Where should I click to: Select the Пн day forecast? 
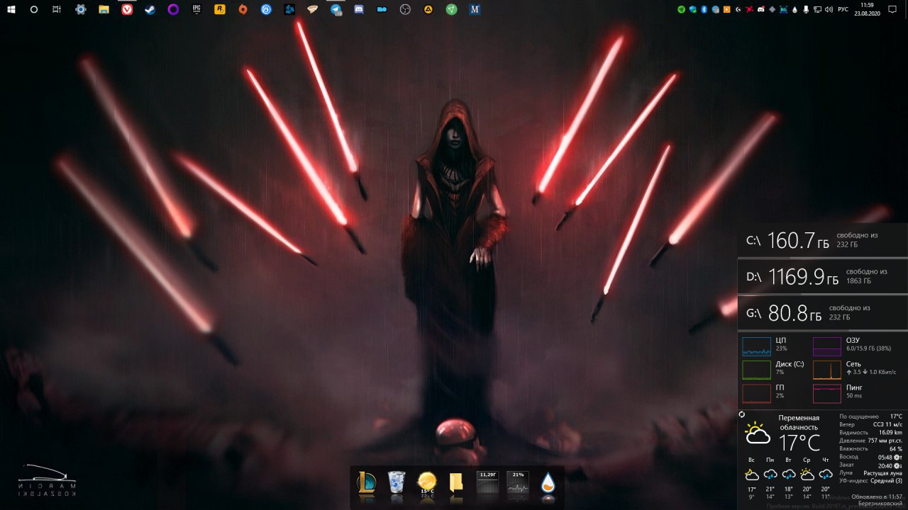[770, 478]
